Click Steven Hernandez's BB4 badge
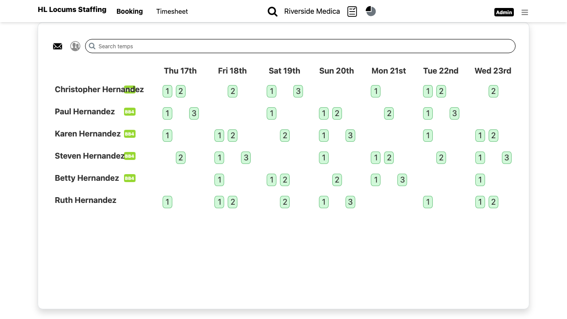567x319 pixels. click(x=130, y=156)
